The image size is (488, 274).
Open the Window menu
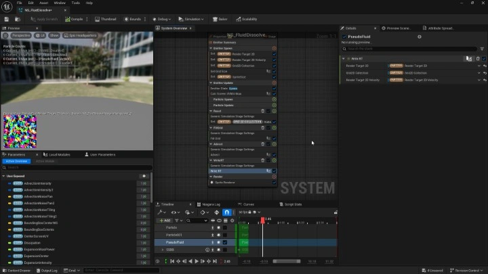coord(60,3)
